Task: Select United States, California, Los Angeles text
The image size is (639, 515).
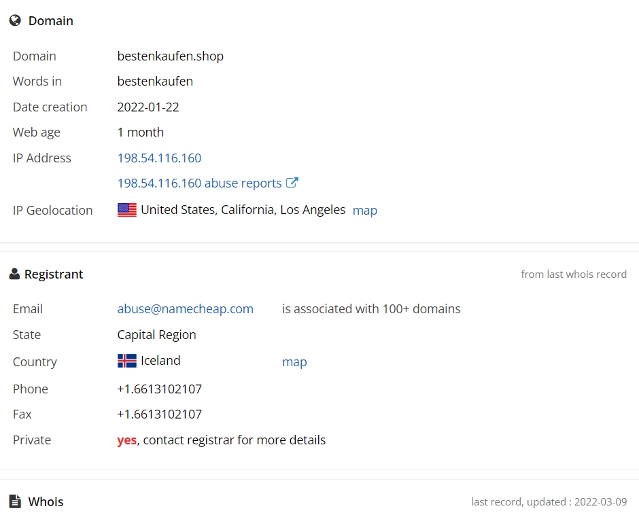Action: (243, 209)
